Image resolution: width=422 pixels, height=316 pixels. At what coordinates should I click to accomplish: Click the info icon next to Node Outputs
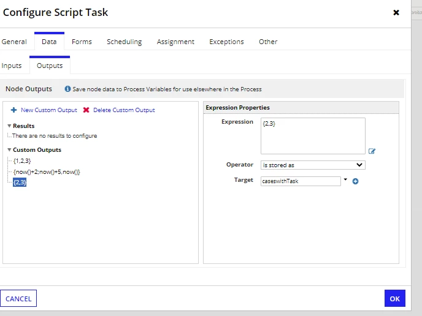click(x=67, y=89)
